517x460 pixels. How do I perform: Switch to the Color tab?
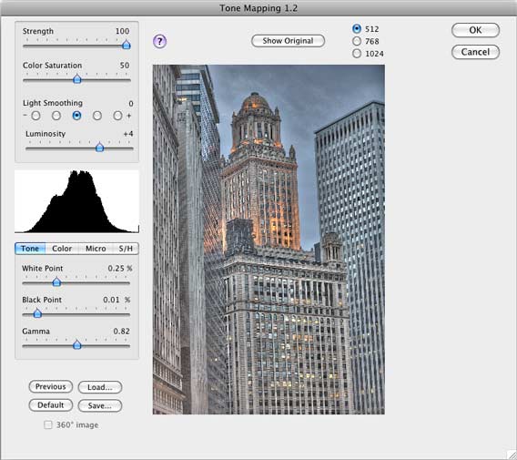click(62, 249)
